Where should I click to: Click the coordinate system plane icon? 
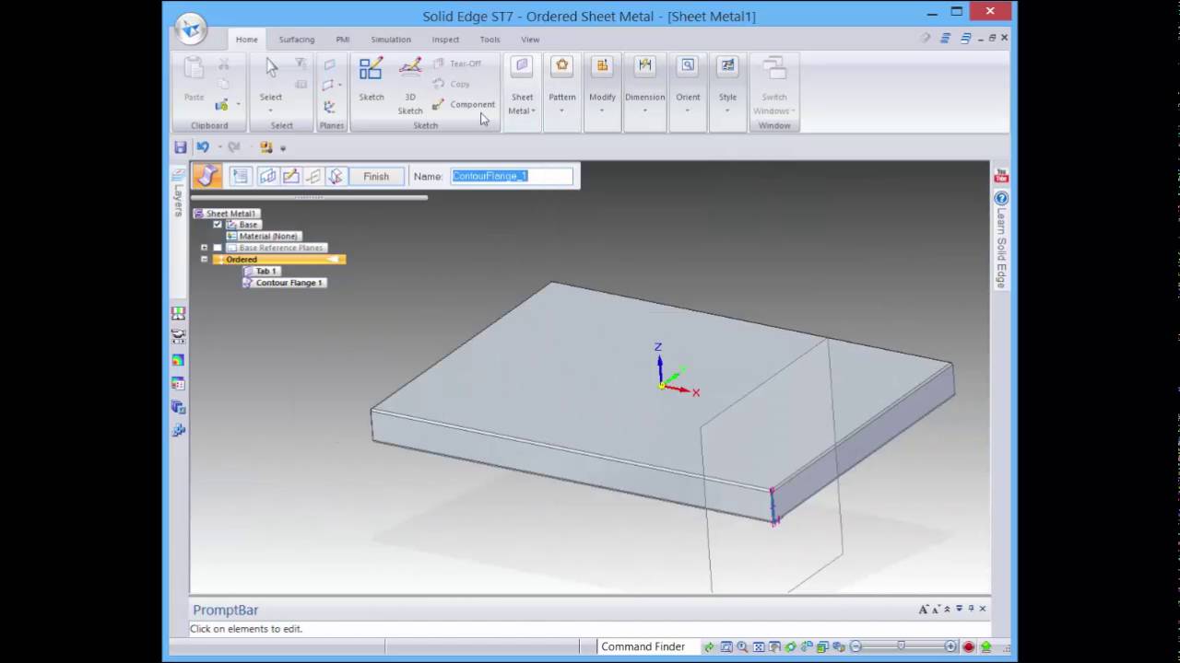(329, 107)
